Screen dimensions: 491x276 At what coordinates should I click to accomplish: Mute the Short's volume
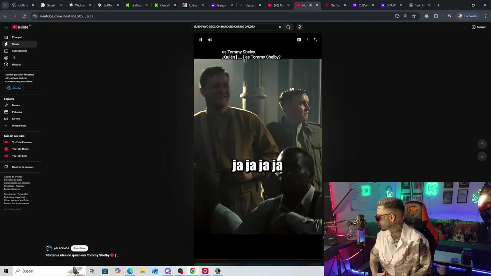point(210,40)
